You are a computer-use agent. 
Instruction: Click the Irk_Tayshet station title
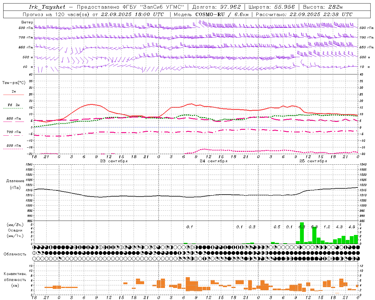pos(47,7)
